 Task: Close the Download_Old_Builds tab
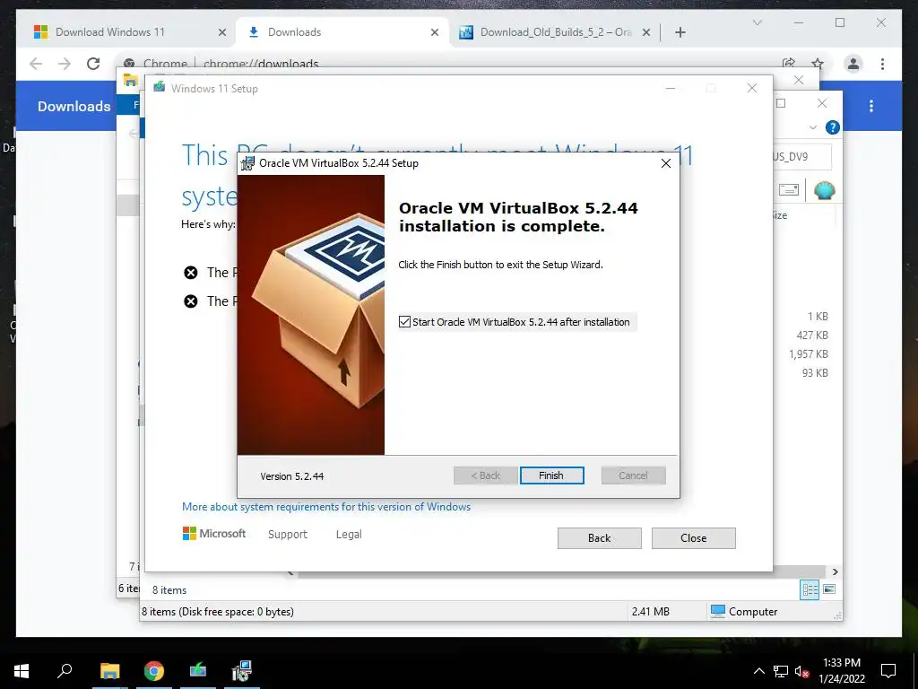pyautogui.click(x=645, y=32)
